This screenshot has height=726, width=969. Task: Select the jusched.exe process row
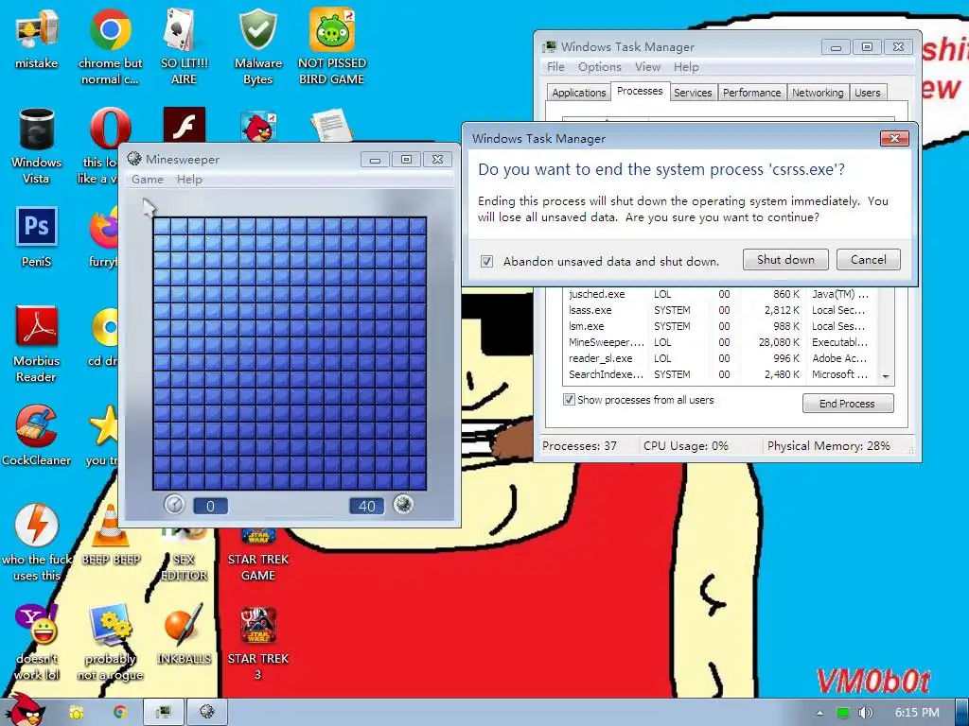[720, 295]
